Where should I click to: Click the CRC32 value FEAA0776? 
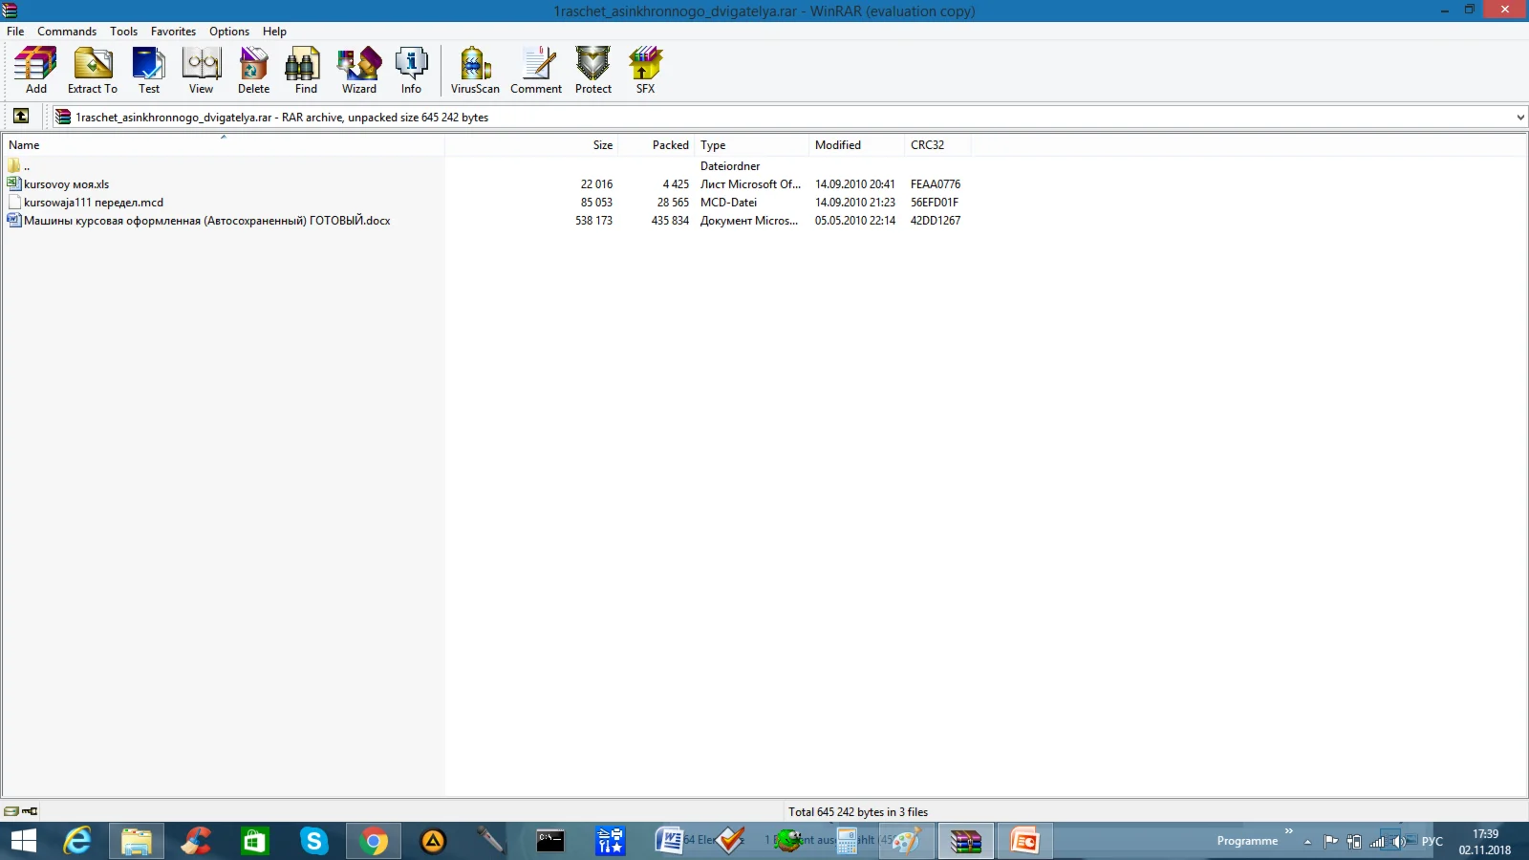coord(936,184)
